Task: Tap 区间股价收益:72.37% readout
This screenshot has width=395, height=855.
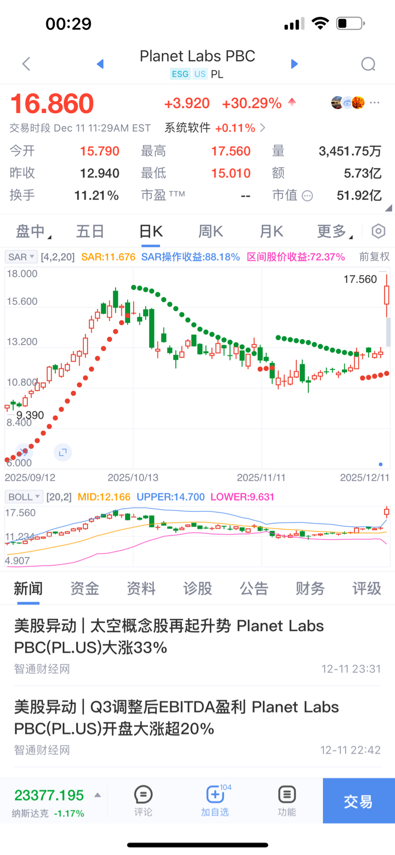Action: 296,257
